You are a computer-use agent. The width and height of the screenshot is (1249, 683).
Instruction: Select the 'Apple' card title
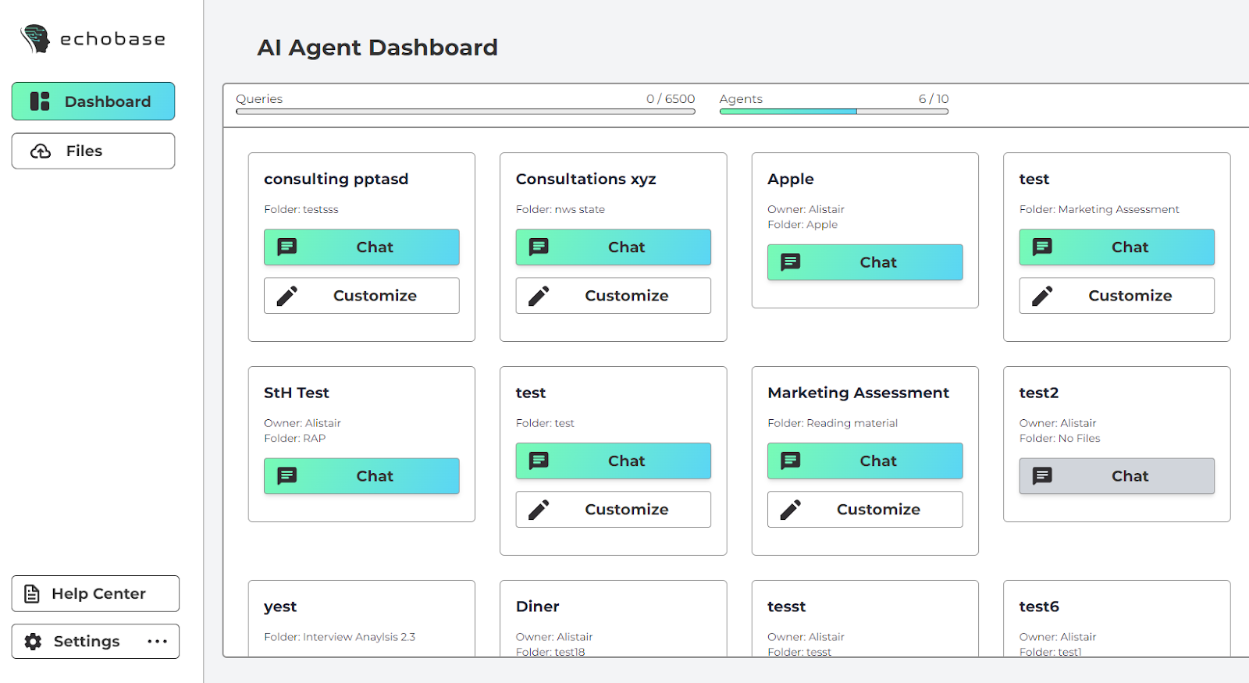[x=790, y=180]
